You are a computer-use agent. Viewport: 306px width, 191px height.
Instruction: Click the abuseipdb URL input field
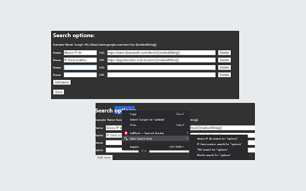tap(162, 53)
